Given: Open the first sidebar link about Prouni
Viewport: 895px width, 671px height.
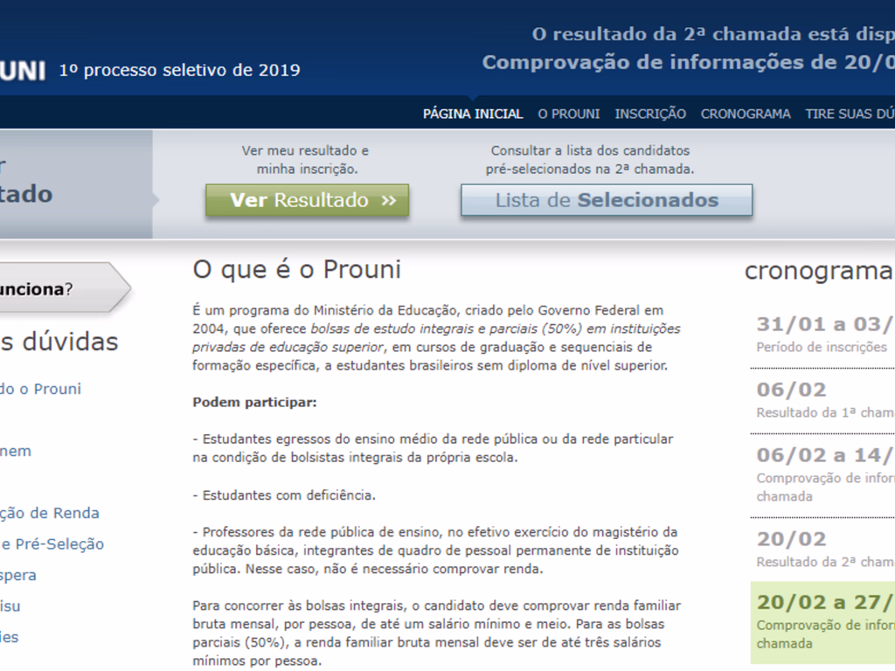Looking at the screenshot, I should (40, 388).
